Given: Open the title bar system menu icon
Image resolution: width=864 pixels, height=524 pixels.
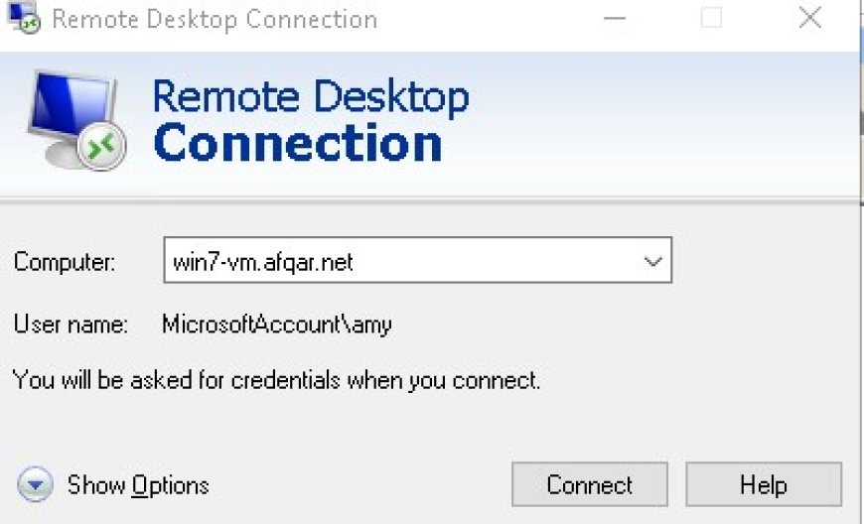Looking at the screenshot, I should [x=23, y=18].
